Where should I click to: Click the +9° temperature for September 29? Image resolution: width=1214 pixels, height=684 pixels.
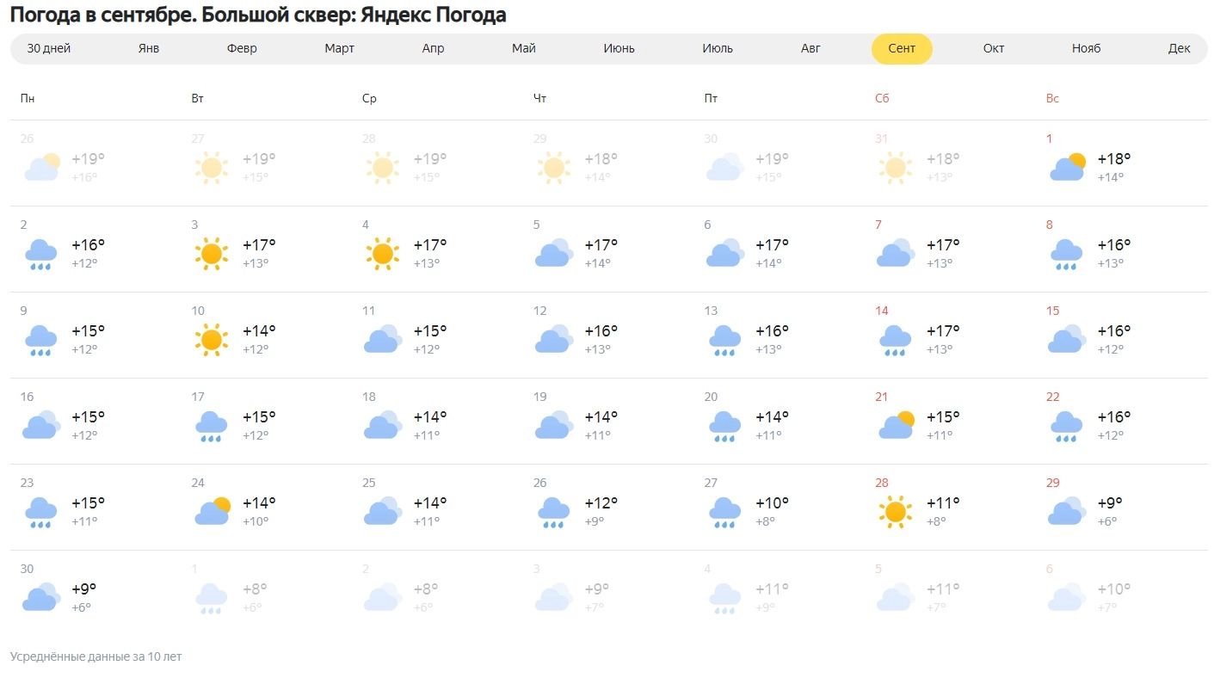coord(1110,502)
